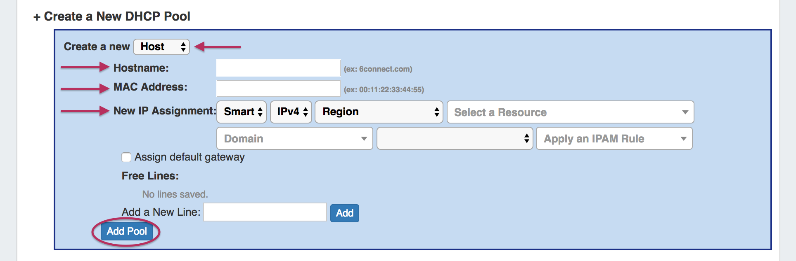Click the down arrow on Domain dropdown

(364, 139)
